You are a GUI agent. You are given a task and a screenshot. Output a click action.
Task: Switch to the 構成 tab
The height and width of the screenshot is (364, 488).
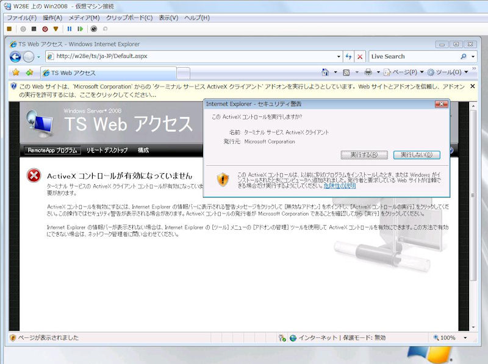pyautogui.click(x=143, y=150)
